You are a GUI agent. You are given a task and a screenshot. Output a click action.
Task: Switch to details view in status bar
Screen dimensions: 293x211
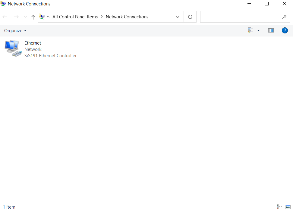click(279, 207)
